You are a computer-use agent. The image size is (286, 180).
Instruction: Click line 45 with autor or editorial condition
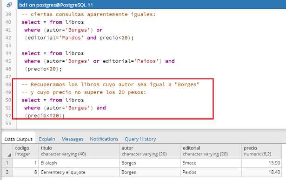tap(100, 61)
